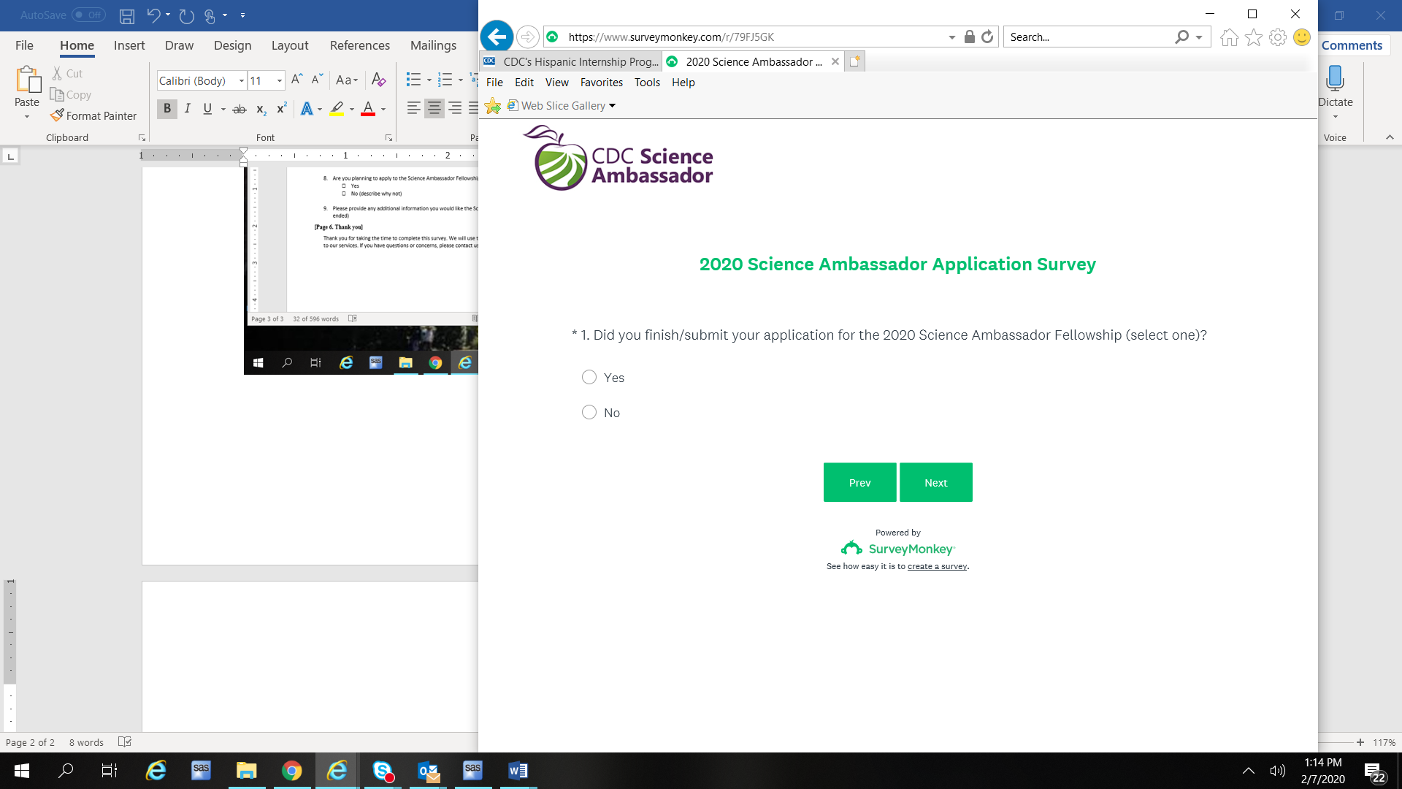Click the browser refresh icon
The width and height of the screenshot is (1402, 789).
[987, 37]
